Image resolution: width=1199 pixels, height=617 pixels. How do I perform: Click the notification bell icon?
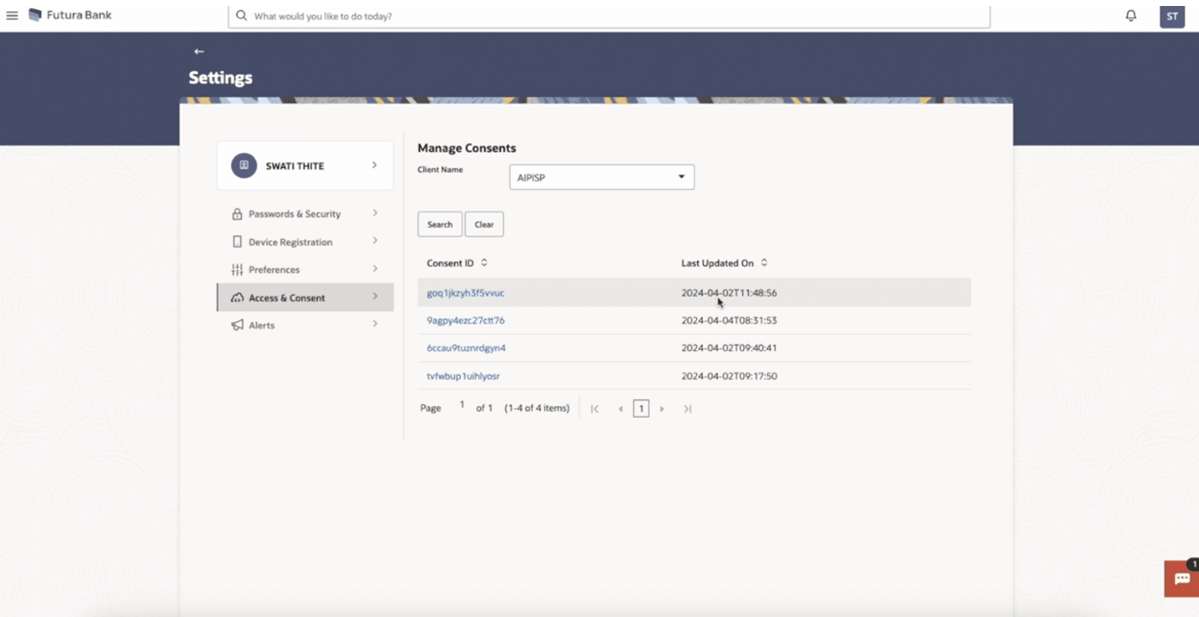(1131, 15)
